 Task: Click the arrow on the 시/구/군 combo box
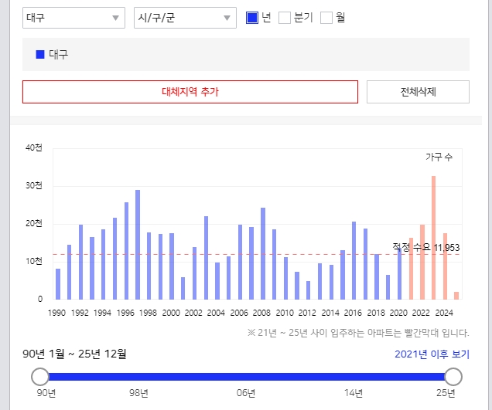227,18
